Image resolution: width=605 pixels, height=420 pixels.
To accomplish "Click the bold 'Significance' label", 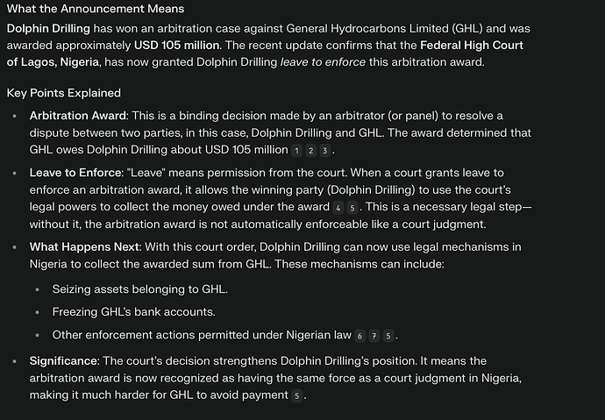I will [63, 361].
